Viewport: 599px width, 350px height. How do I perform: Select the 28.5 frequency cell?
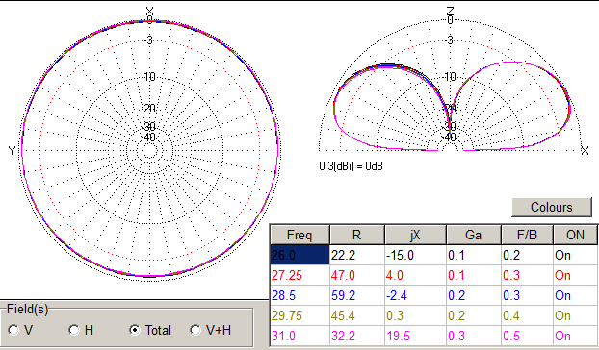click(x=299, y=295)
